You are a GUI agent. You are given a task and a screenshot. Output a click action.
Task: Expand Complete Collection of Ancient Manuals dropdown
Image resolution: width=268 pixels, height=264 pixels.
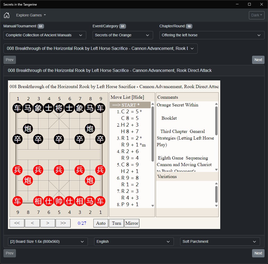point(45,35)
